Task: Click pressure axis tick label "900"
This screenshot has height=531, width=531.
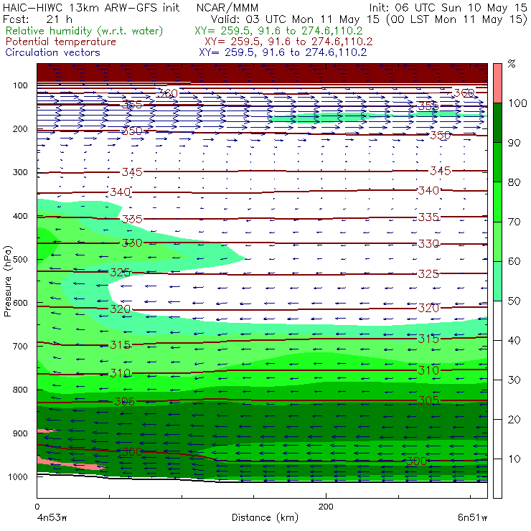Action: click(20, 433)
